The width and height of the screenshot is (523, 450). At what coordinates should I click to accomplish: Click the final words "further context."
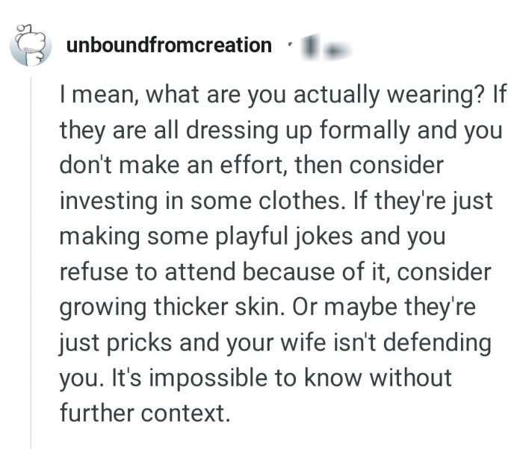[143, 413]
